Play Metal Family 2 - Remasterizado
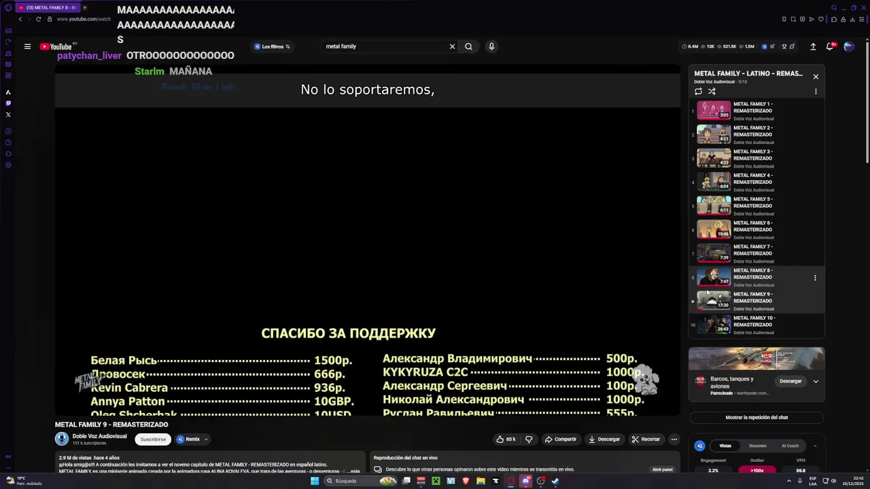This screenshot has height=489, width=870. [x=757, y=134]
